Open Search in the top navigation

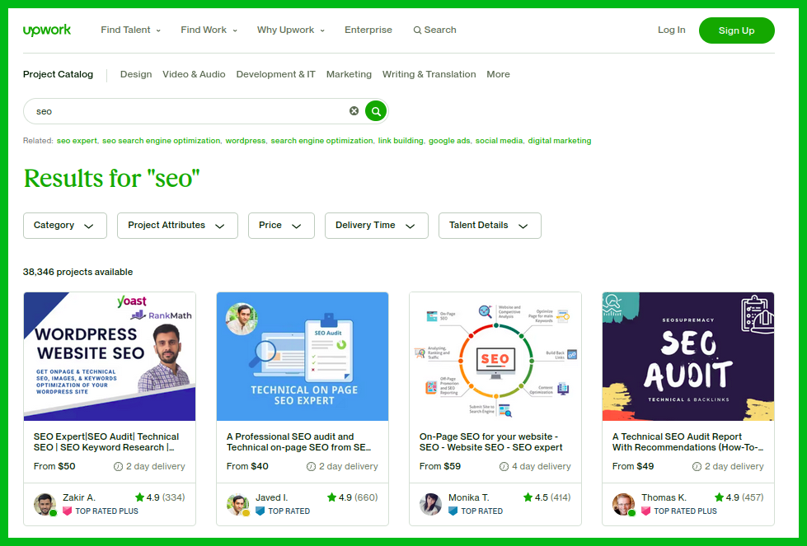point(435,30)
